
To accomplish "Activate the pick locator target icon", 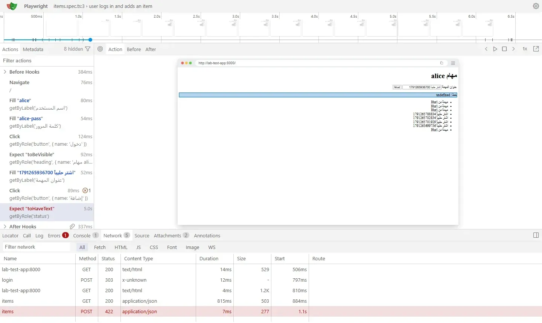I will pos(100,49).
